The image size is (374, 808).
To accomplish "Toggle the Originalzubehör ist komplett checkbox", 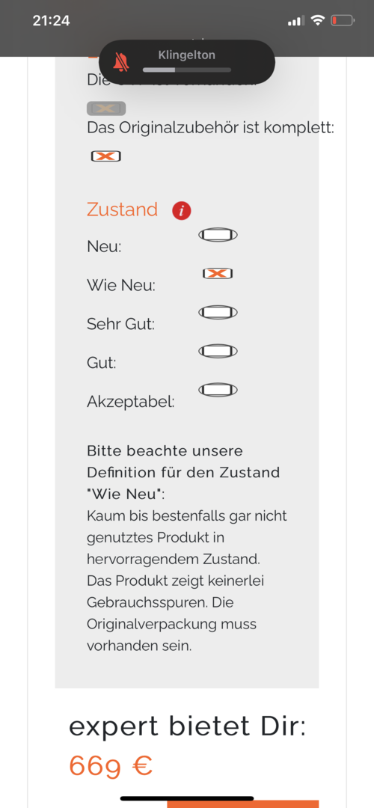I will [x=105, y=156].
